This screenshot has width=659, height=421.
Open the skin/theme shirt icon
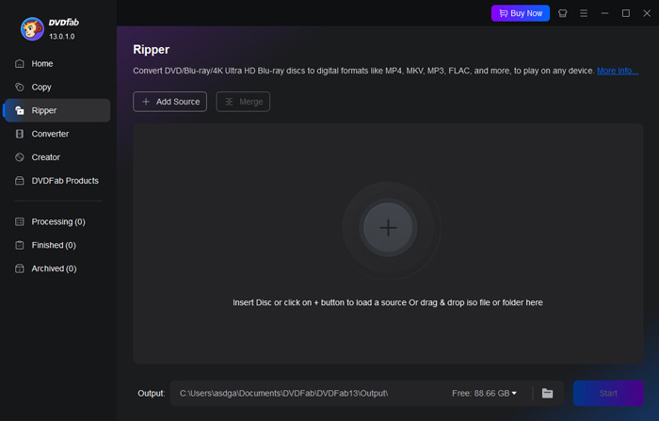click(562, 13)
